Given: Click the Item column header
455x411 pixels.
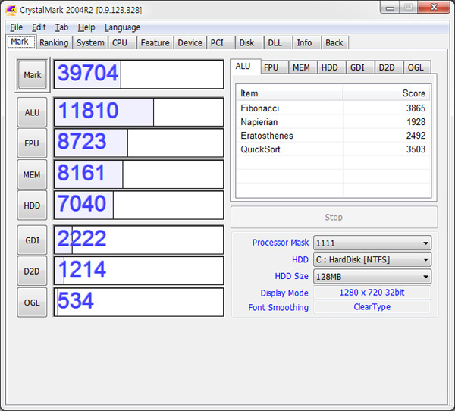Looking at the screenshot, I should click(x=290, y=93).
